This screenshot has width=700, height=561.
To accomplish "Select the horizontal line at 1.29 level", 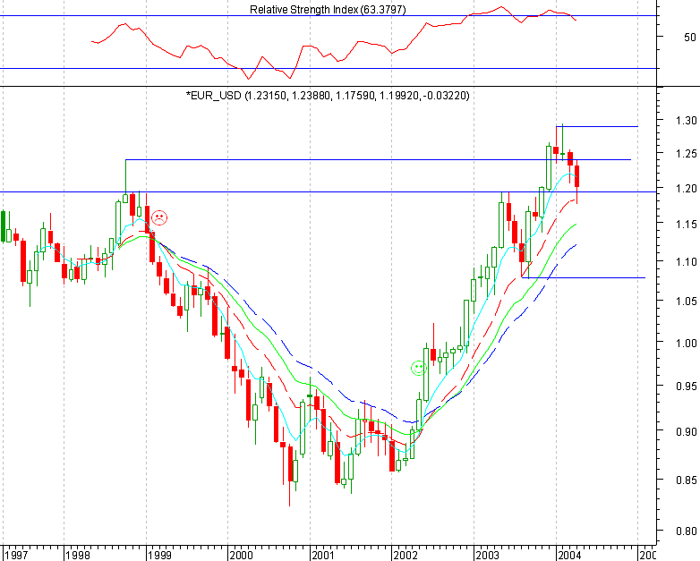I will pos(597,127).
